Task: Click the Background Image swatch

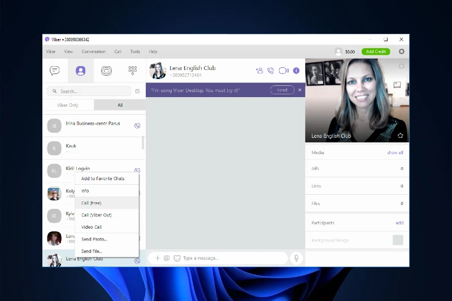Action: (x=398, y=240)
